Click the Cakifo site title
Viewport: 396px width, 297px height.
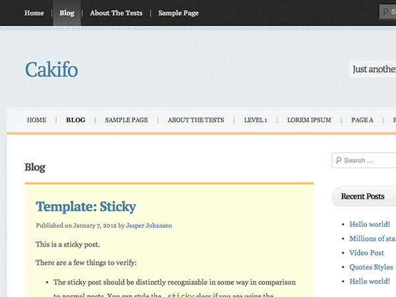click(x=51, y=69)
